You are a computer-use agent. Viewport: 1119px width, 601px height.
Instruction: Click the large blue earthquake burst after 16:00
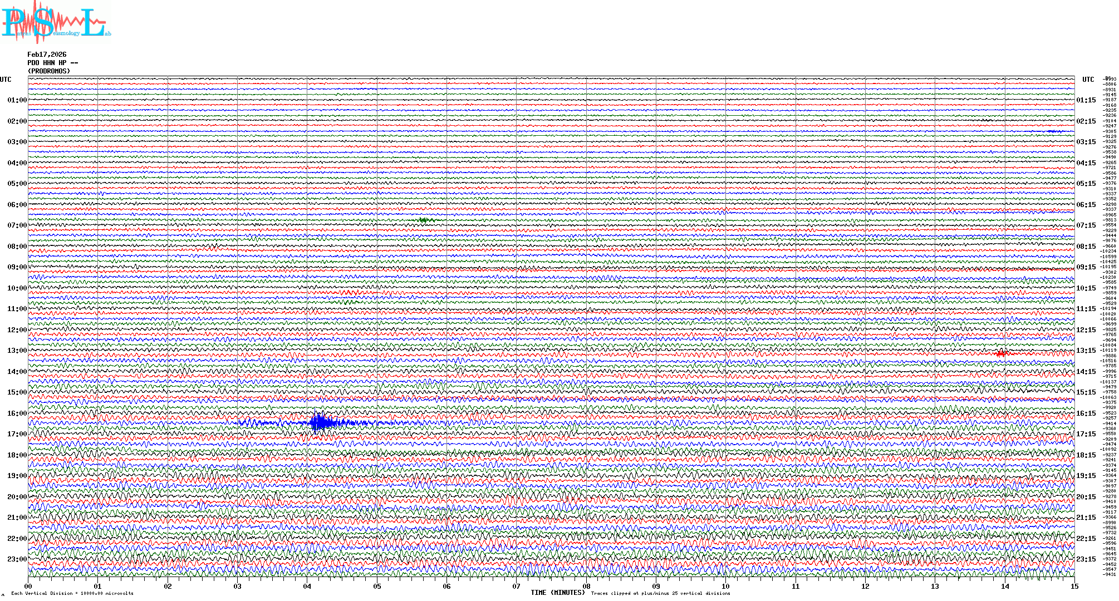320,423
